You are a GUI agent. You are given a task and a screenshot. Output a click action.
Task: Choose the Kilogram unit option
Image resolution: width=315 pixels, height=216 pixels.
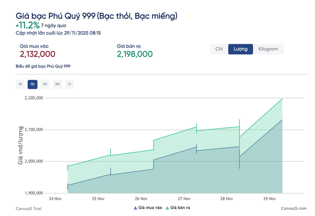(268, 49)
